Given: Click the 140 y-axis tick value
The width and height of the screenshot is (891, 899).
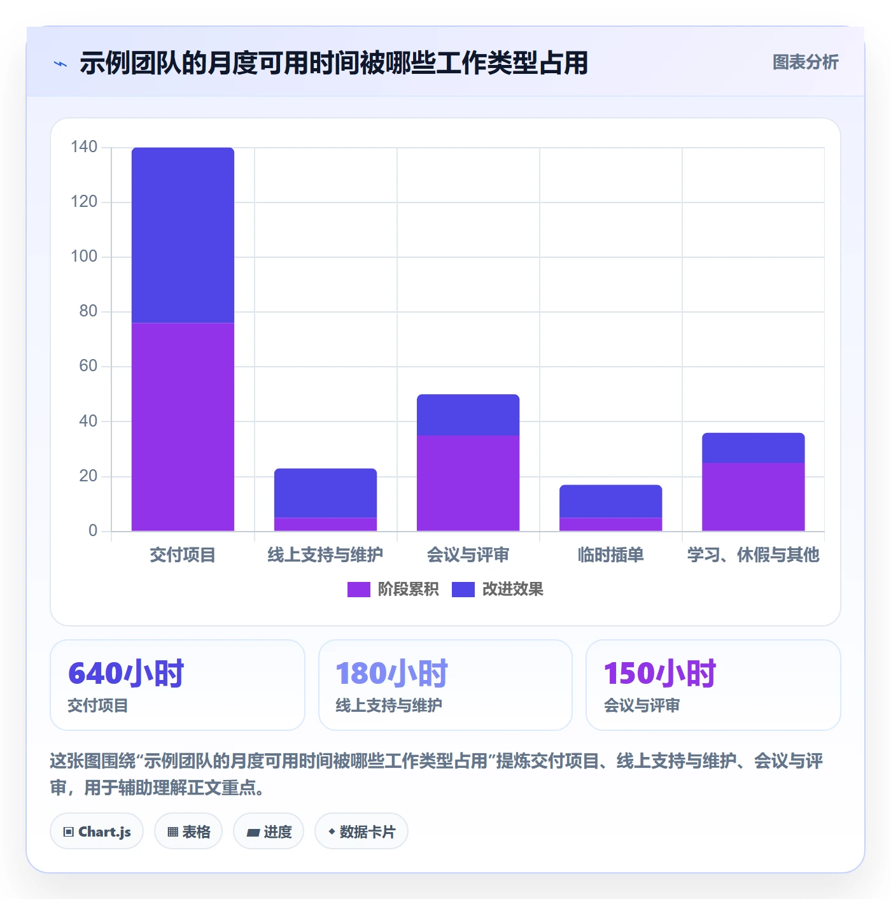Looking at the screenshot, I should 84,147.
